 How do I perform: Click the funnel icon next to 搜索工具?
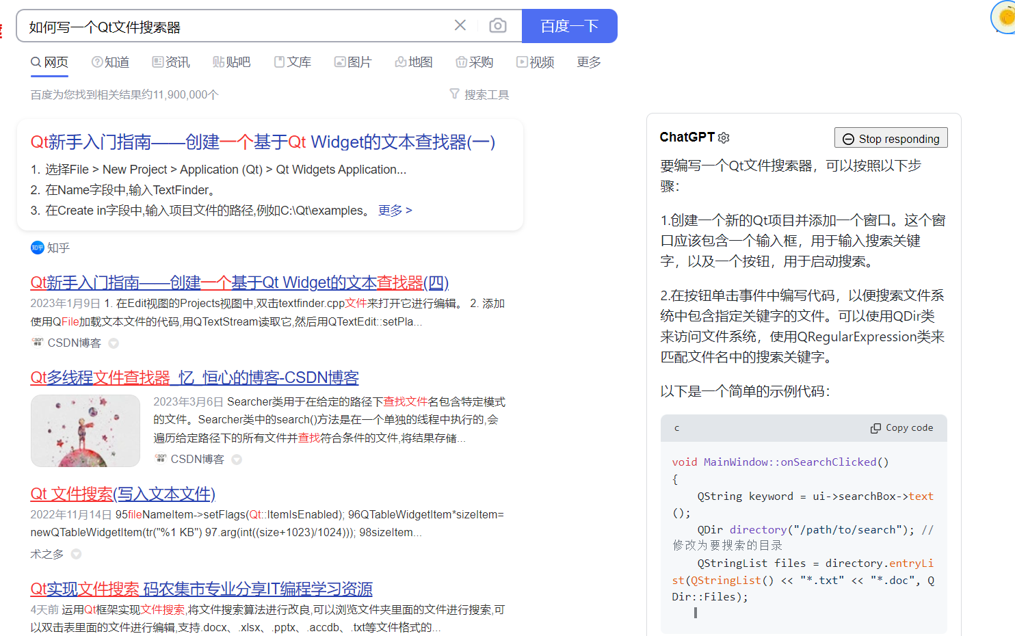454,94
